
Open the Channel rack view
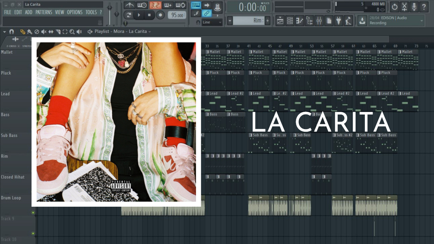pyautogui.click(x=290, y=21)
